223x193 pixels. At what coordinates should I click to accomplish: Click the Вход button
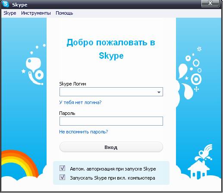111,147
